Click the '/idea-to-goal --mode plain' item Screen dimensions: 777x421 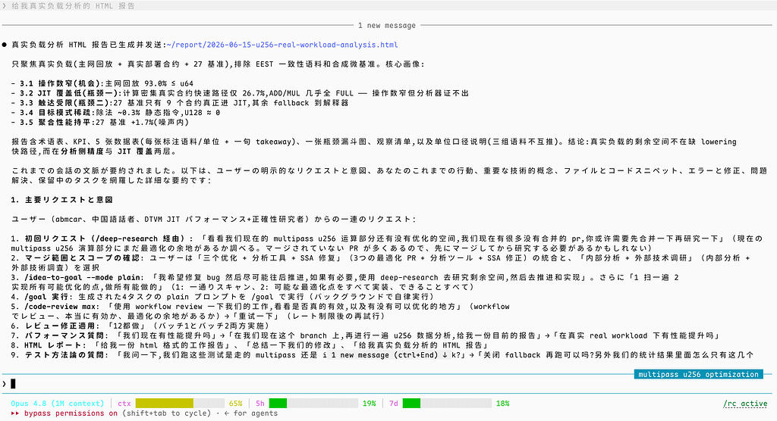[345, 282]
